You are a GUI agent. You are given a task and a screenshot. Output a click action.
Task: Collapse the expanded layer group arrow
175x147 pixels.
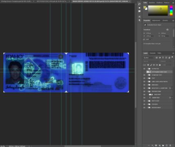click(147, 91)
